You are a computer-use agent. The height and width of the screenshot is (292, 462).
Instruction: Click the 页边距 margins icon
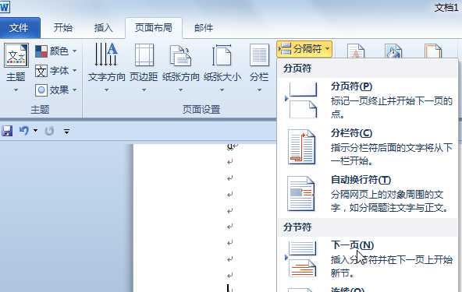144,55
